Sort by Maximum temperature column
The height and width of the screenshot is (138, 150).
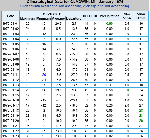[28, 19]
